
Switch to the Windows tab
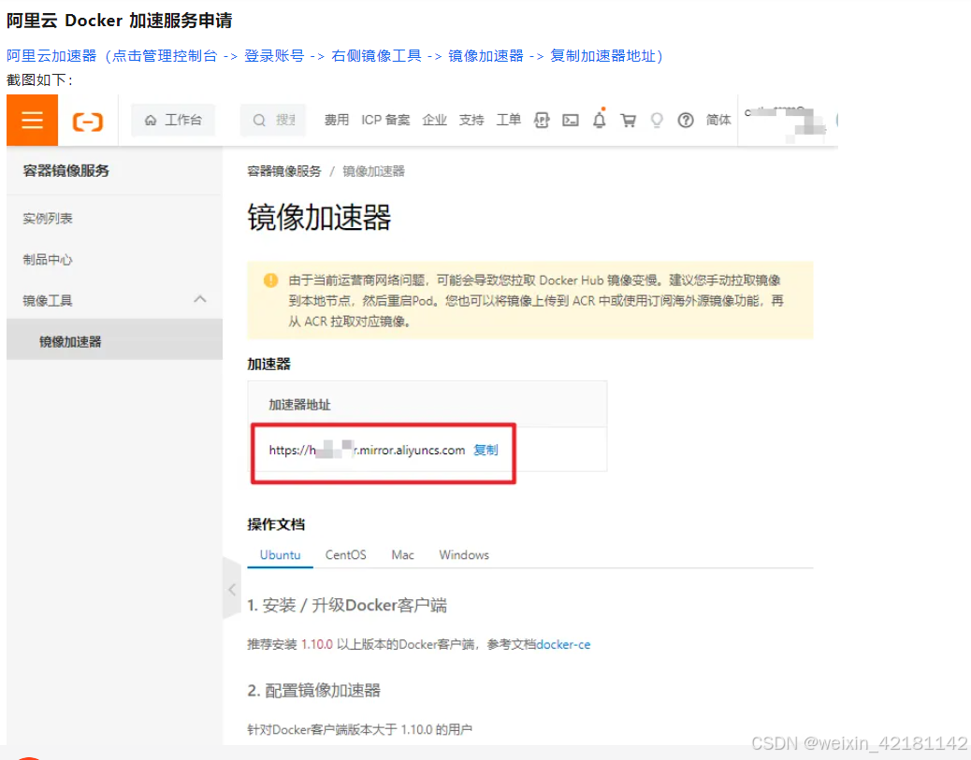coord(464,554)
